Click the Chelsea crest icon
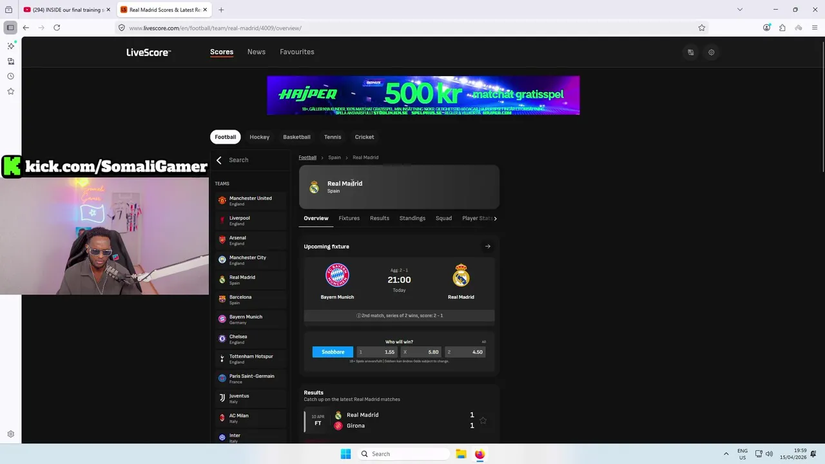Image resolution: width=825 pixels, height=464 pixels. coord(222,339)
